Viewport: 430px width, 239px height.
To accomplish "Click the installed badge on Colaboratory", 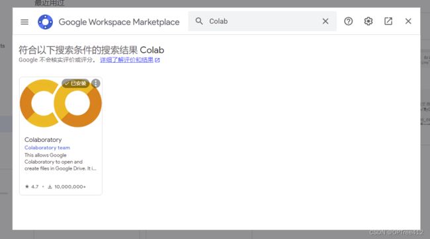I will pos(75,83).
